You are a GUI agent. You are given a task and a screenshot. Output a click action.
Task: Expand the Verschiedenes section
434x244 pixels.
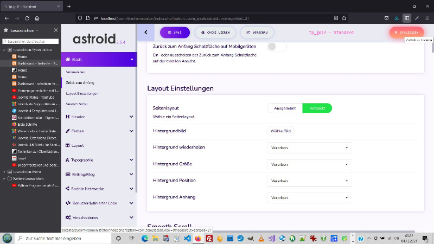click(x=99, y=217)
